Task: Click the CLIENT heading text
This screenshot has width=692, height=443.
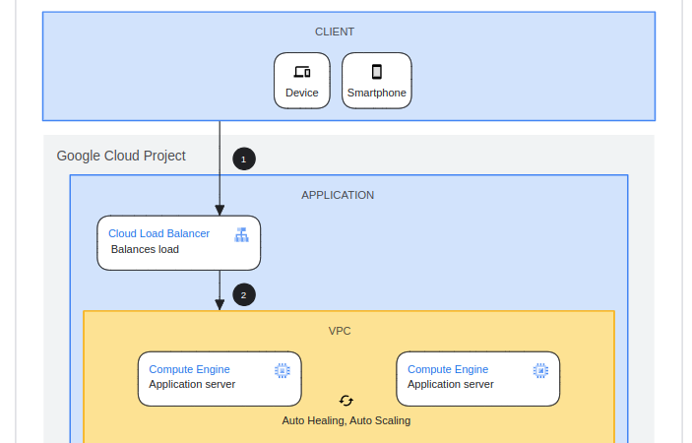Action: click(x=335, y=32)
